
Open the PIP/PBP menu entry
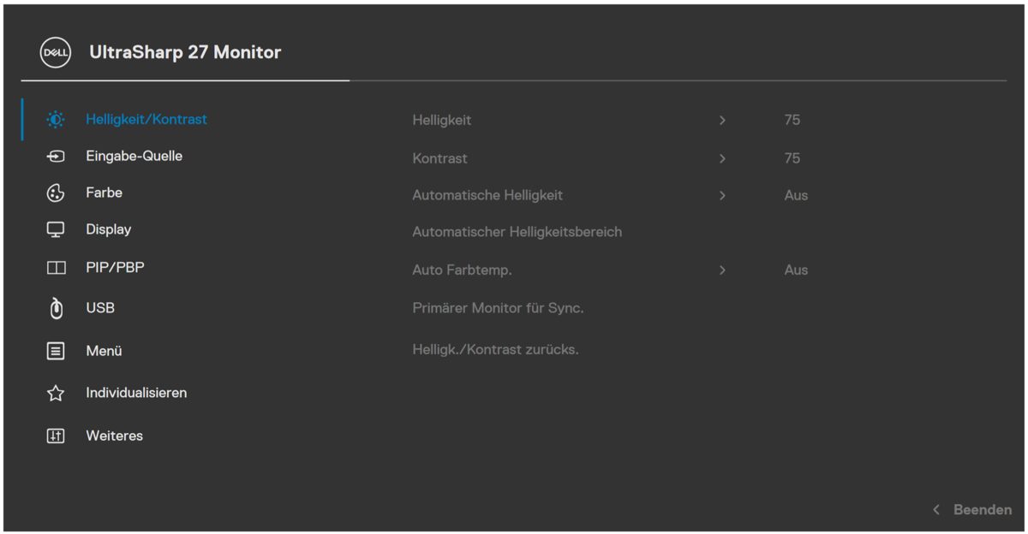[115, 268]
